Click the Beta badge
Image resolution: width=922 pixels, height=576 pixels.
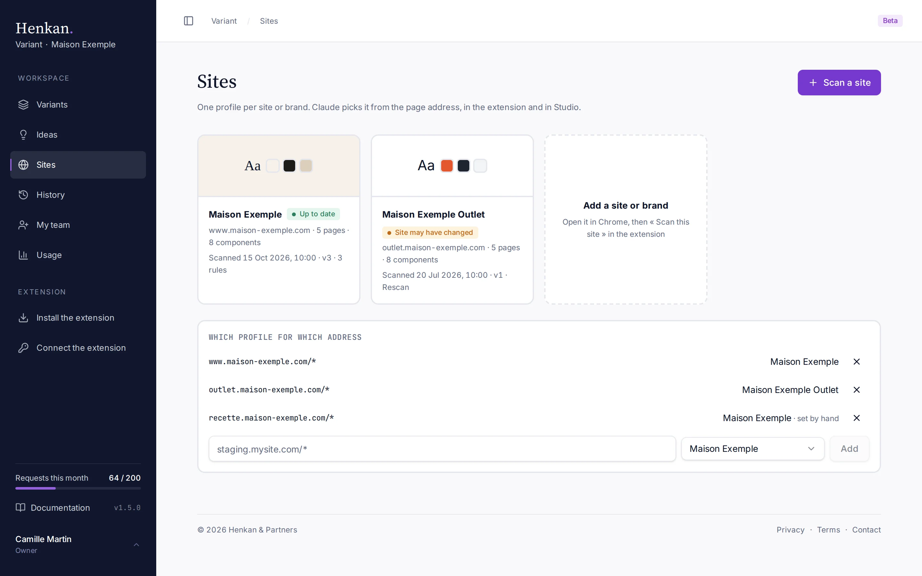890,20
